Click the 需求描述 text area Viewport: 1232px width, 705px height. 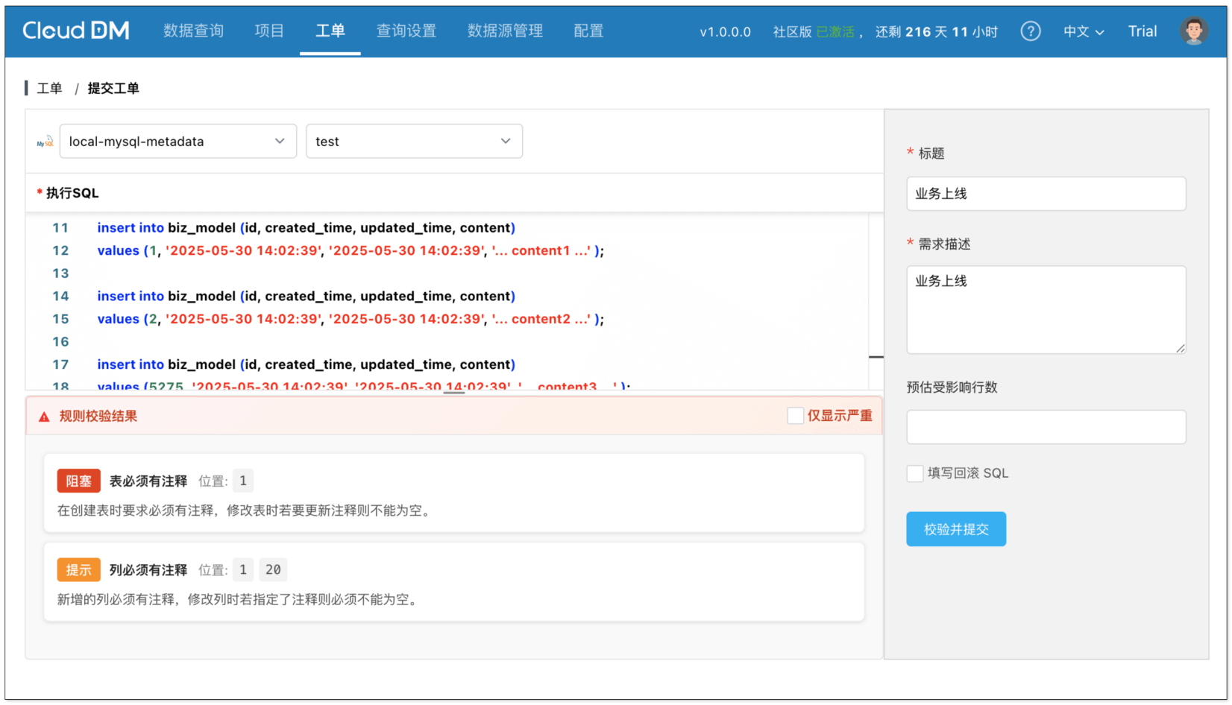click(x=1046, y=309)
